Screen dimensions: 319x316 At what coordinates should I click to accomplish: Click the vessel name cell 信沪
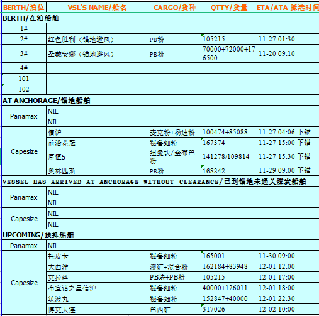(x=97, y=132)
